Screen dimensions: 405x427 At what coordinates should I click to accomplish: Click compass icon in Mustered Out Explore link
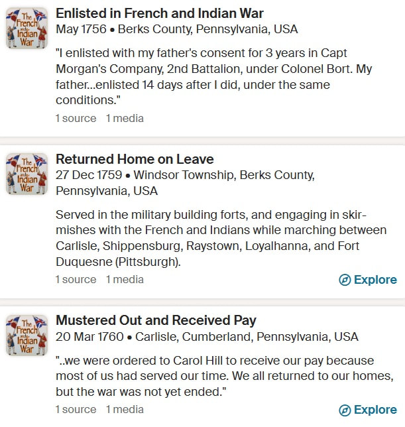point(345,410)
